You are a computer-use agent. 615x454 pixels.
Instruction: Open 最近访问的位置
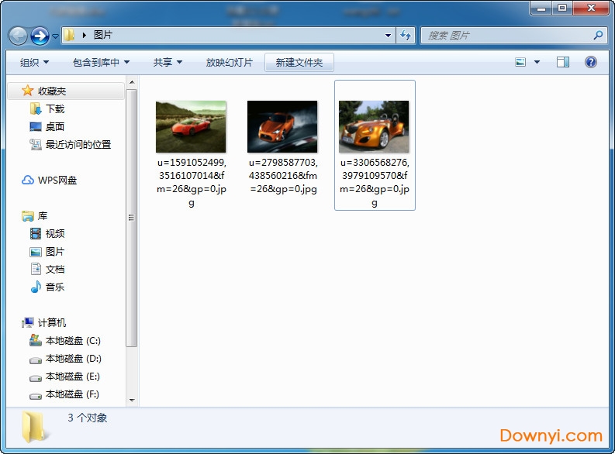point(78,145)
